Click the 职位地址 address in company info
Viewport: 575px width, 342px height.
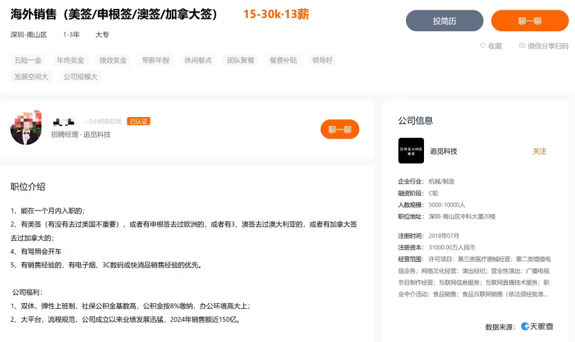pos(462,217)
